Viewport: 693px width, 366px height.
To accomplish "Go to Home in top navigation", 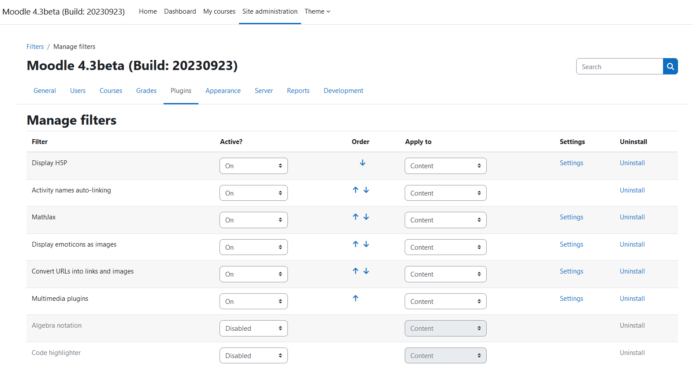I will [148, 11].
